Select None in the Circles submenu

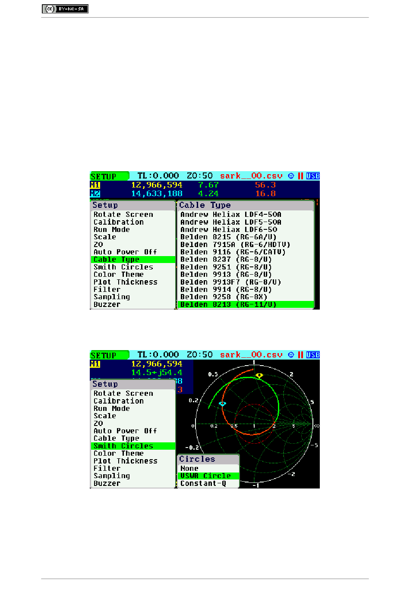click(208, 468)
